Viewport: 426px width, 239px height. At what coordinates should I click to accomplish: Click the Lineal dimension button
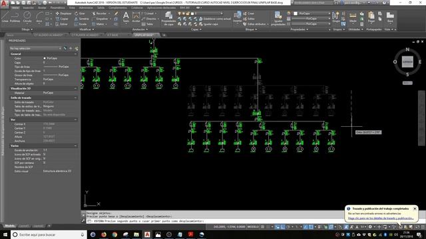tap(149, 13)
